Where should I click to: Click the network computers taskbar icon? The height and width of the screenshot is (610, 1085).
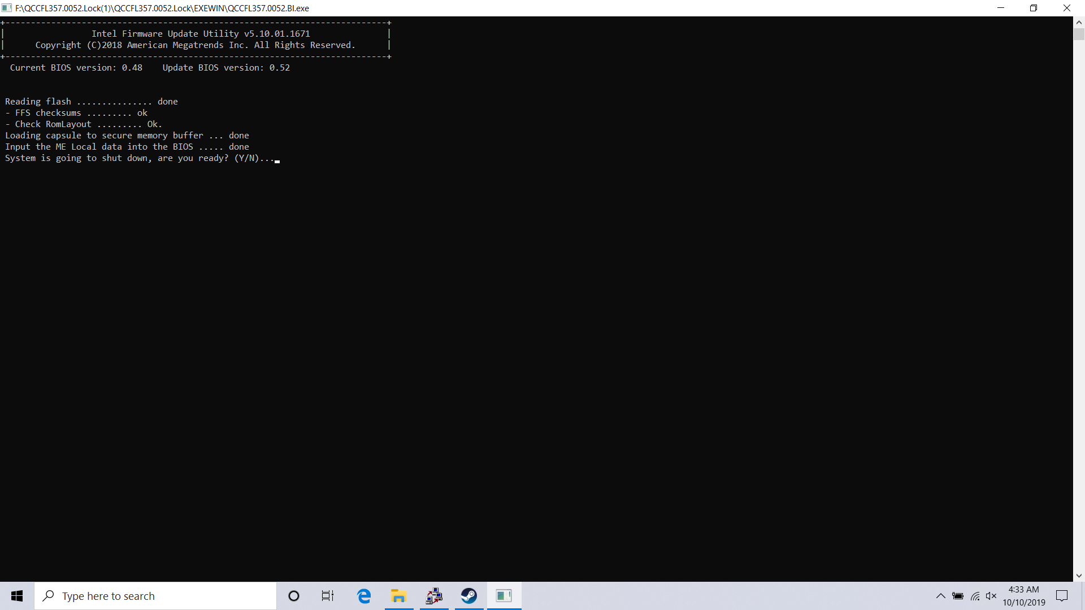click(434, 596)
